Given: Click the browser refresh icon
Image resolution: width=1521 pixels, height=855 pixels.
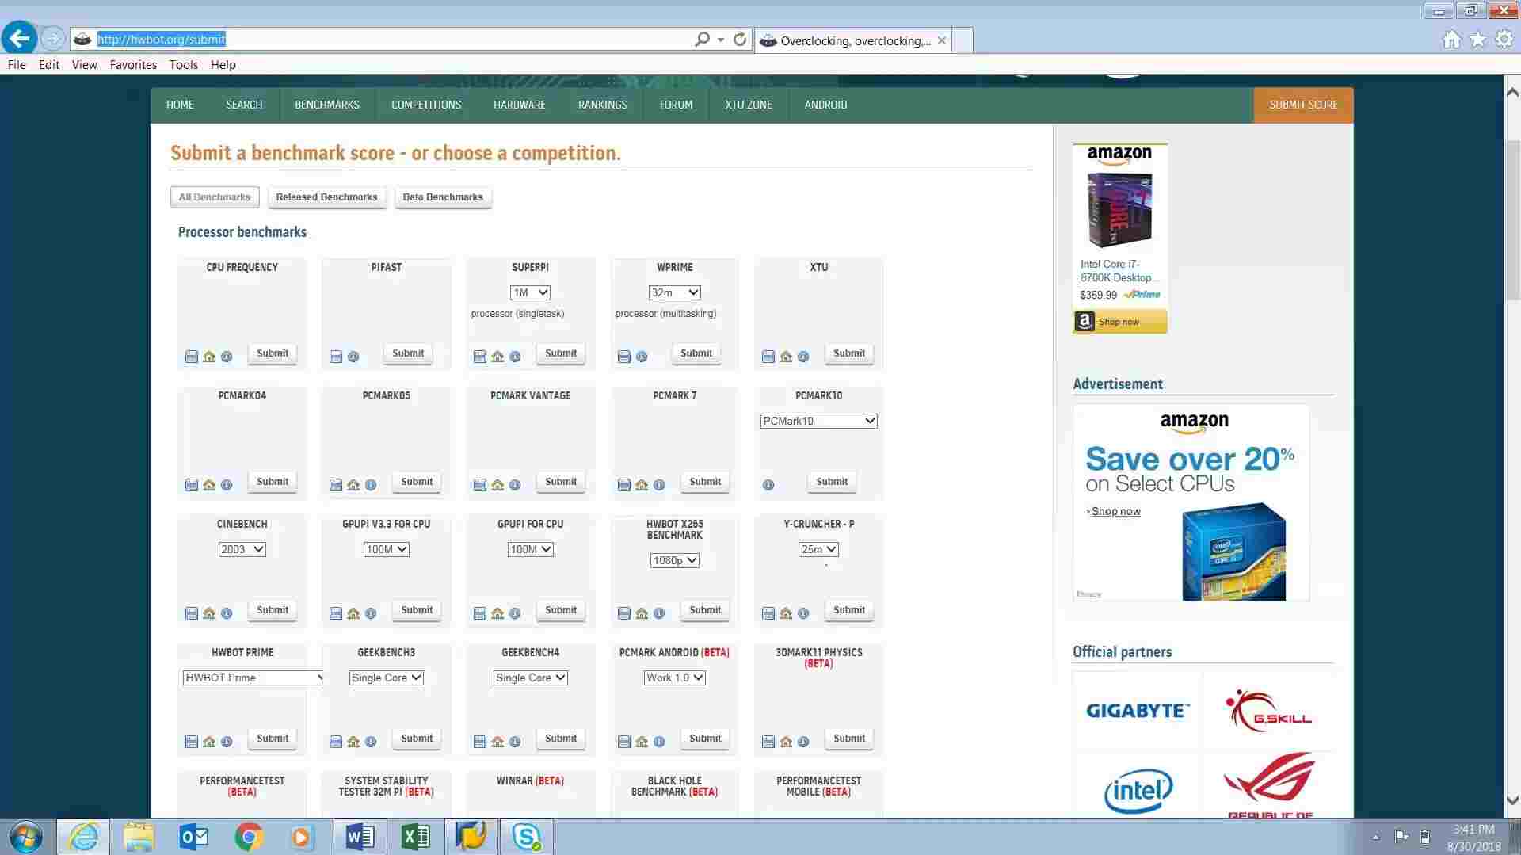Looking at the screenshot, I should 740,39.
